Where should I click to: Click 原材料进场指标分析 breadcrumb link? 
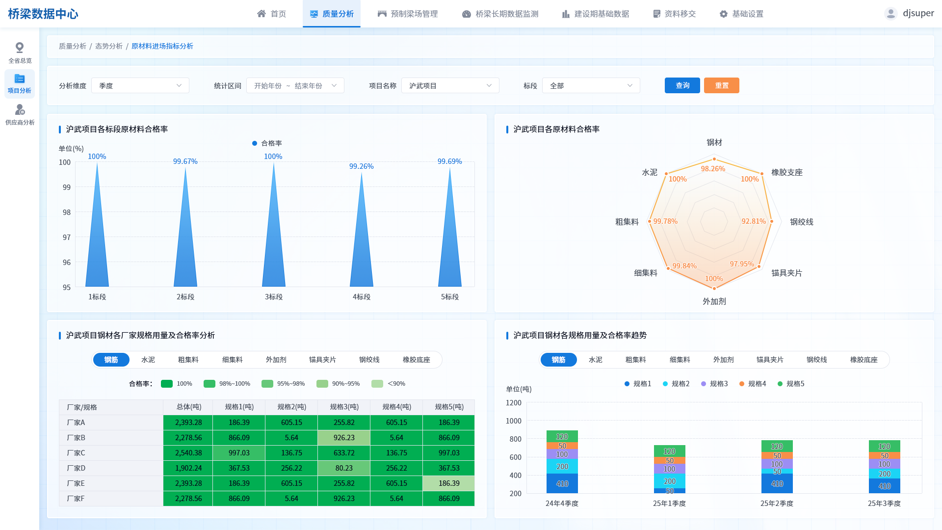[x=162, y=46]
